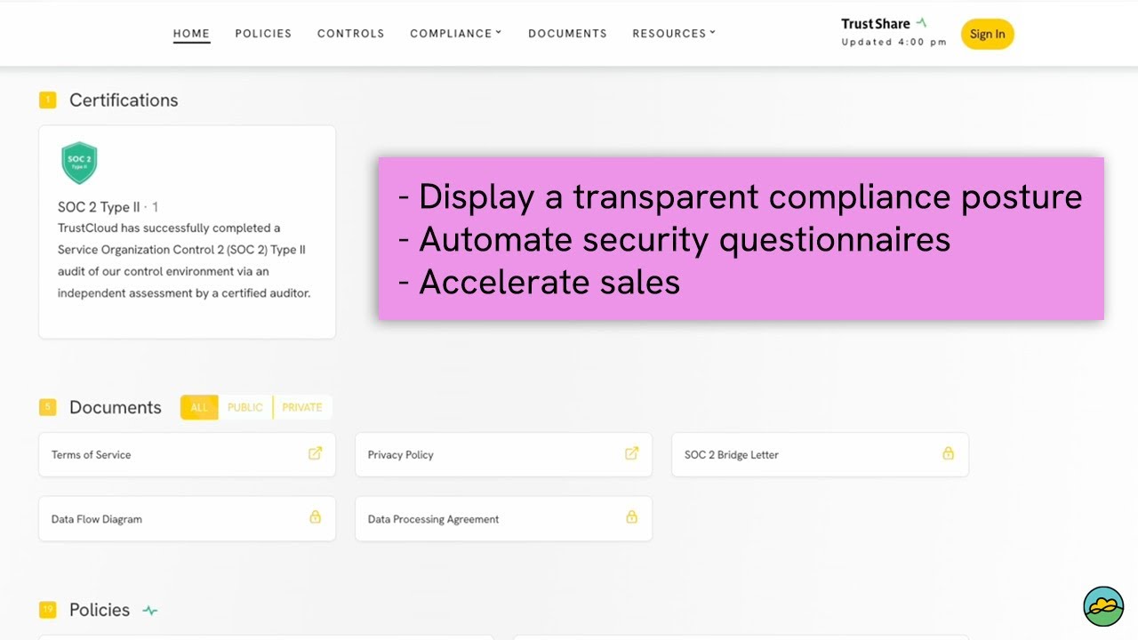1138x640 pixels.
Task: Click the cloud logo badge in corner
Action: click(1103, 606)
